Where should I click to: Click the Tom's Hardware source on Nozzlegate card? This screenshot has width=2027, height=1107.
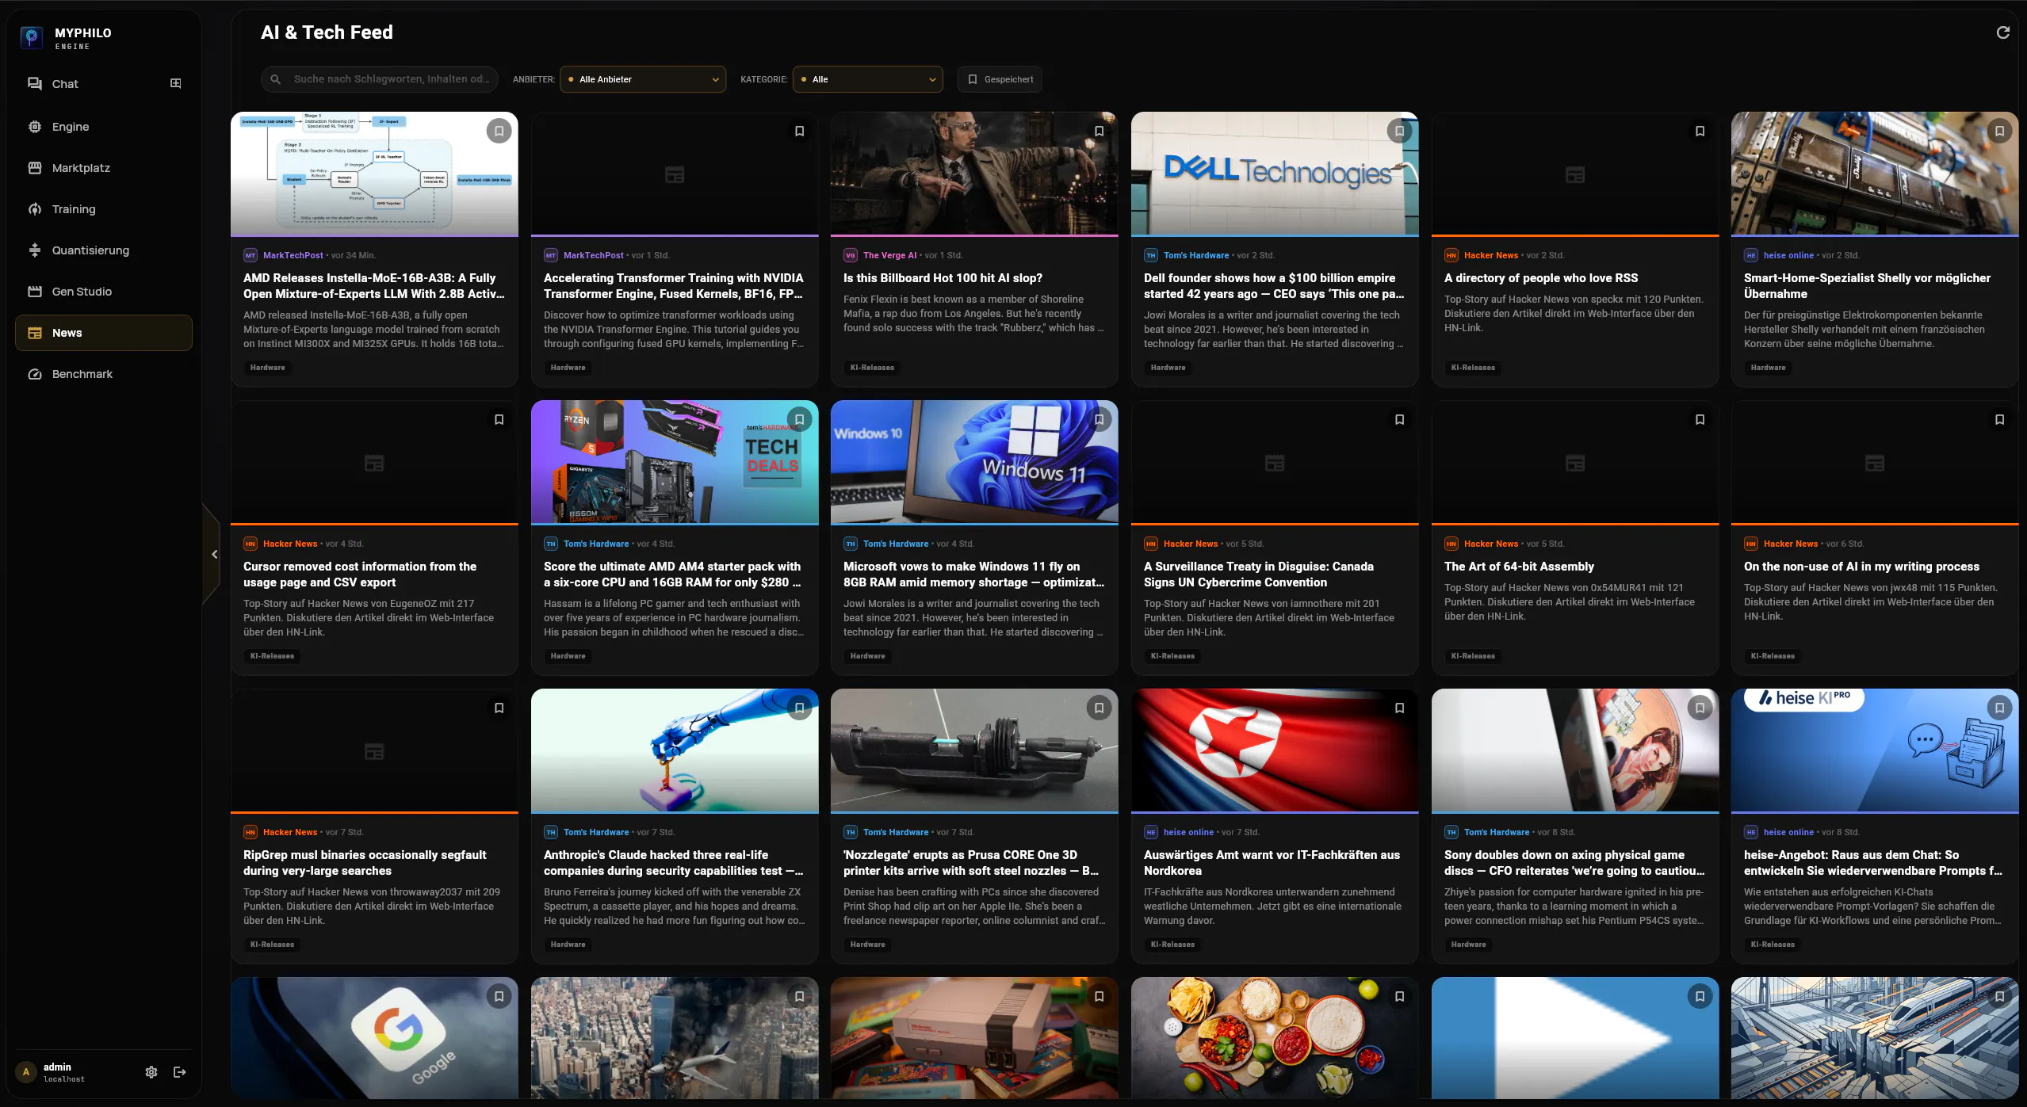(x=896, y=832)
